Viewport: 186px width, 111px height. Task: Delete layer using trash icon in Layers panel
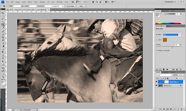pyautogui.click(x=182, y=109)
